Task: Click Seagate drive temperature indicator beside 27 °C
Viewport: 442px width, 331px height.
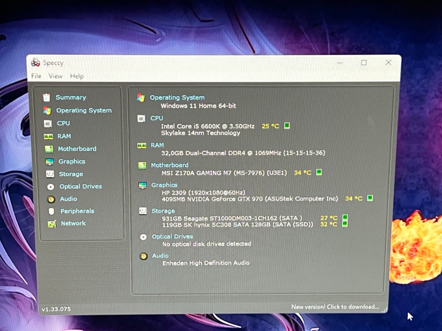Action: (x=345, y=217)
